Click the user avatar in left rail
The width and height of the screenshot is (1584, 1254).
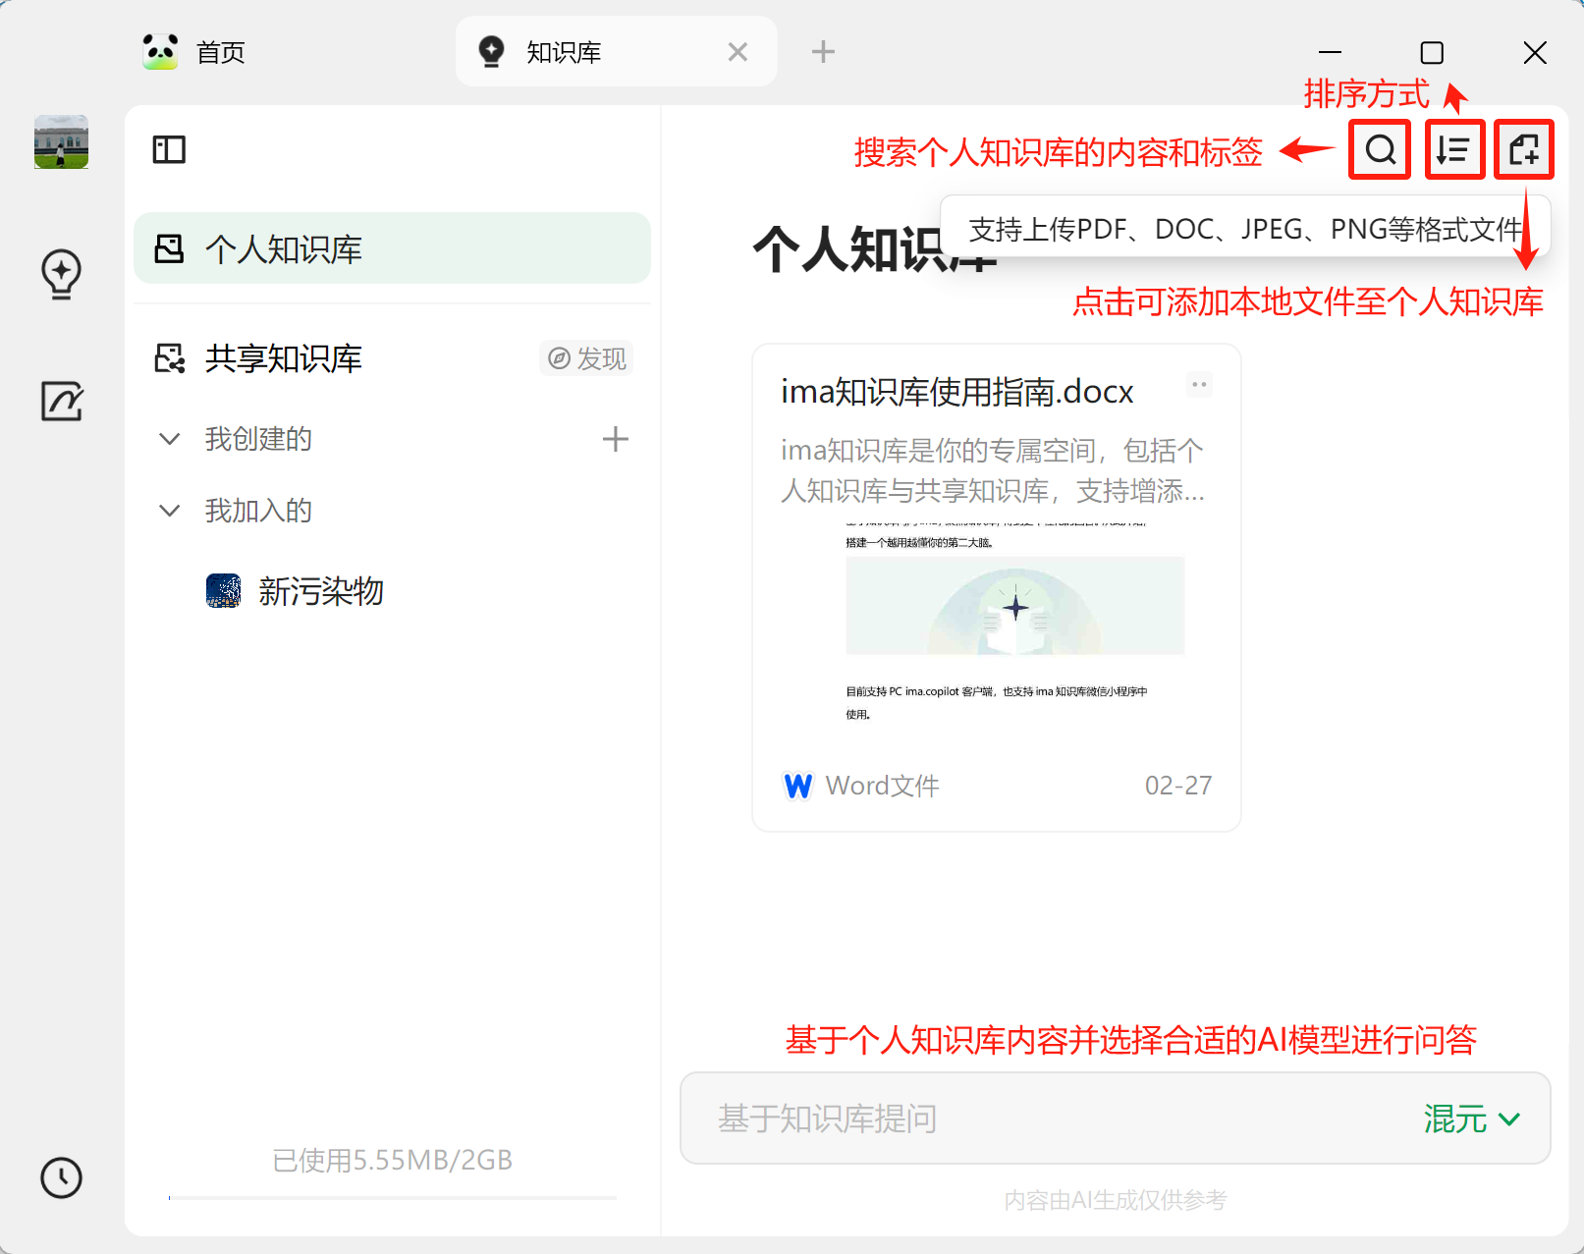(61, 141)
